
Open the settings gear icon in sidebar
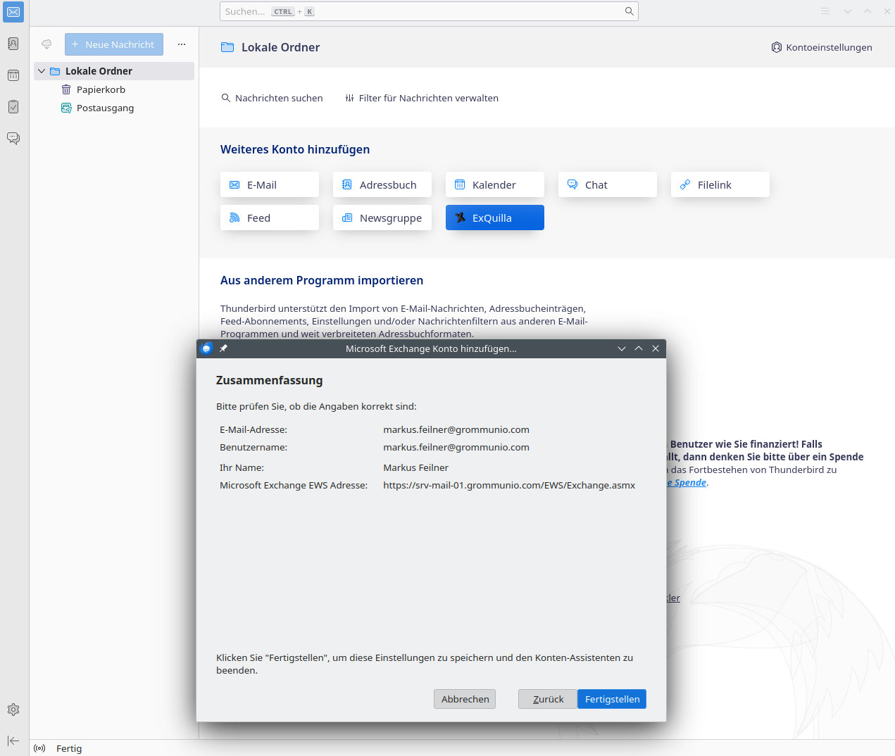click(13, 710)
